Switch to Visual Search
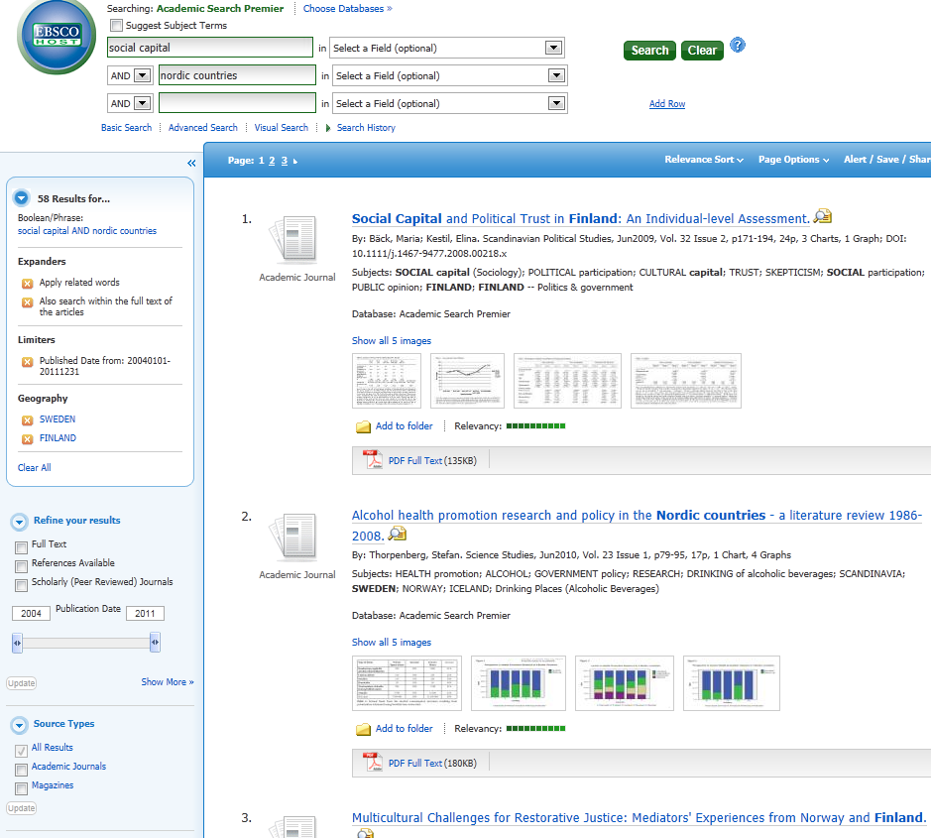Image resolution: width=931 pixels, height=838 pixels. click(x=282, y=128)
